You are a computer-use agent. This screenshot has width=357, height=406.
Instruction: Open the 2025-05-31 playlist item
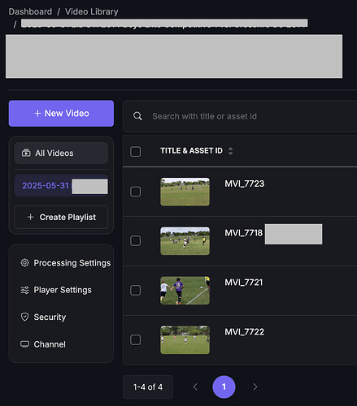click(x=61, y=186)
